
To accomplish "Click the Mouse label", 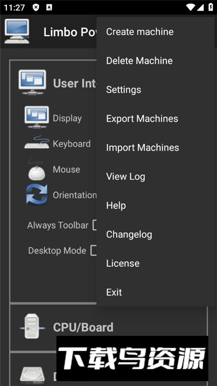I will pos(67,169).
